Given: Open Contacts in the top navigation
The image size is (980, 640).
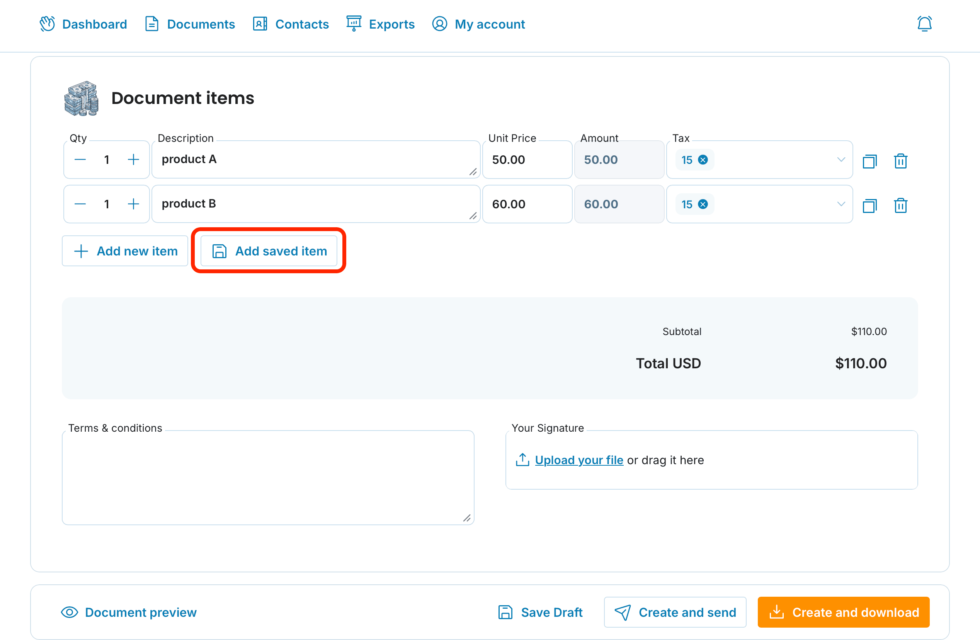Looking at the screenshot, I should coord(291,24).
